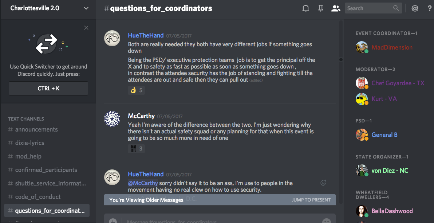The width and height of the screenshot is (434, 223).
Task: Toggle the OK hand reaction
Action: [x=137, y=90]
